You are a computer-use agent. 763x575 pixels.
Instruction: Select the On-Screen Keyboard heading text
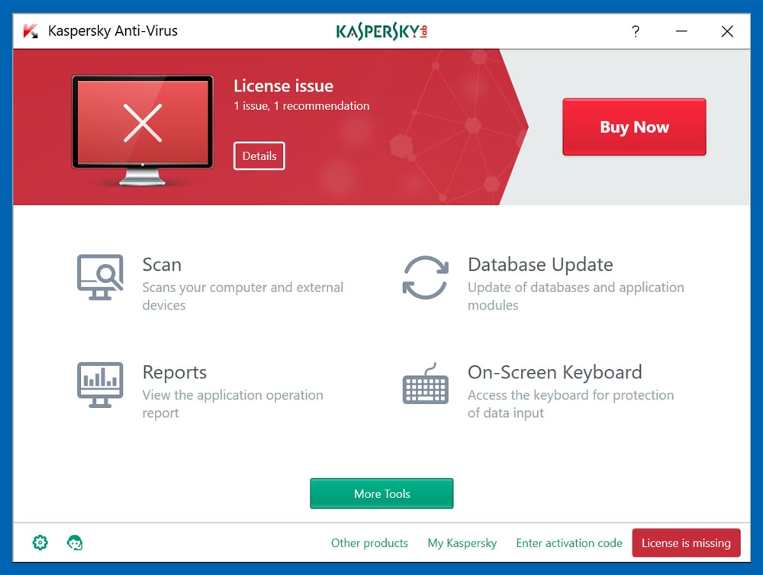(x=555, y=372)
